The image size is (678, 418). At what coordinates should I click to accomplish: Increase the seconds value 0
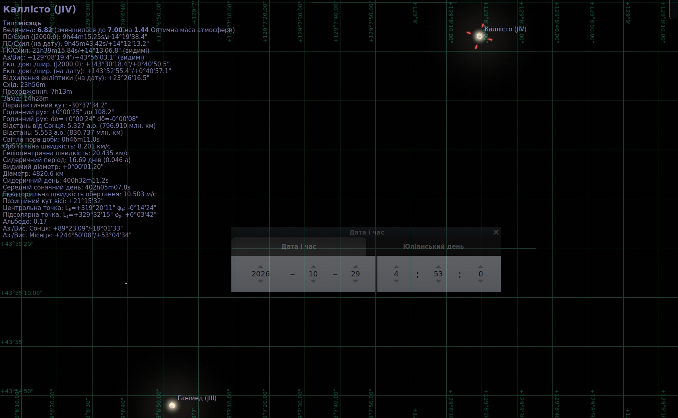(480, 267)
